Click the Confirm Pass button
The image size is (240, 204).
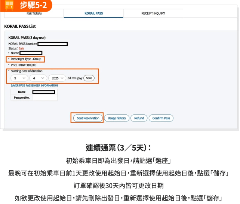[x=161, y=118]
